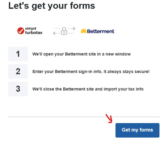Click the right-pointing dotted arrow near lock
The width and height of the screenshot is (164, 143).
click(x=72, y=28)
